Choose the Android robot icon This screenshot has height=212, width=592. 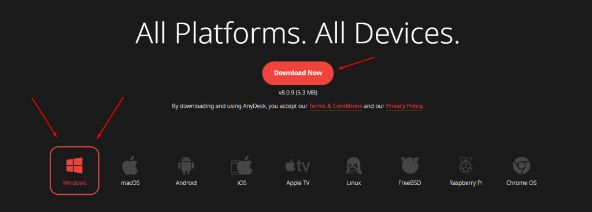186,165
